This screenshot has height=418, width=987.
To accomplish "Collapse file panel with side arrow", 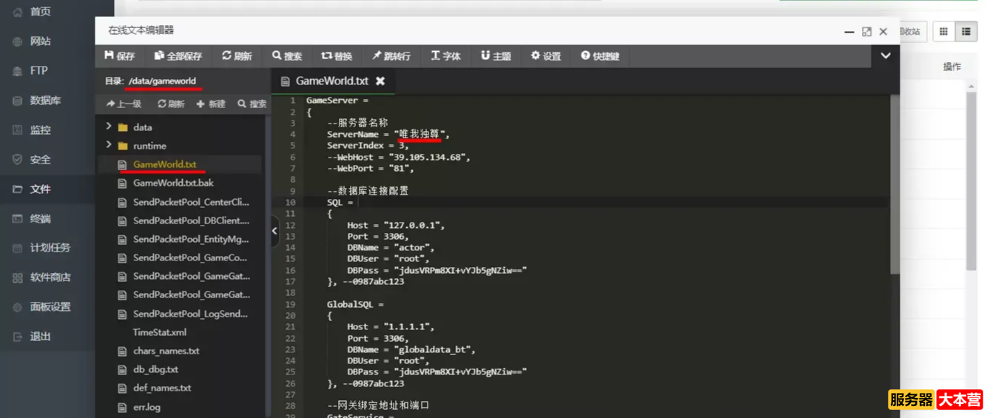I will (x=274, y=231).
